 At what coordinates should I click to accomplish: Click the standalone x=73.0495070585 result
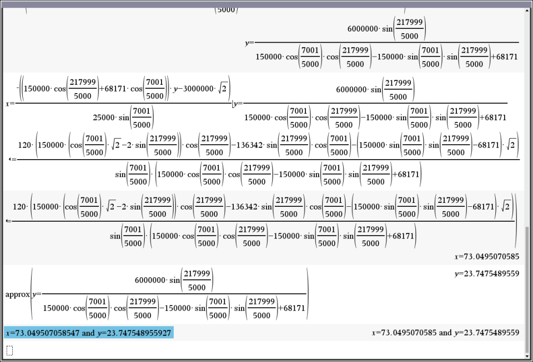(487, 257)
